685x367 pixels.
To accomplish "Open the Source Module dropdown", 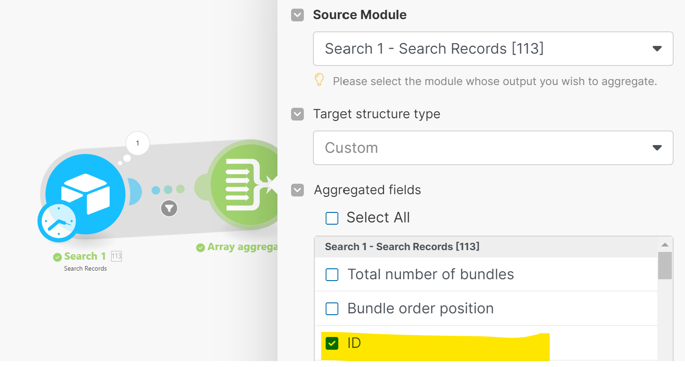I will [493, 49].
